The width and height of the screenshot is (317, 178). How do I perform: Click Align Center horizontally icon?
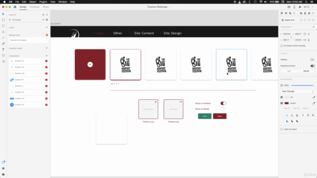click(x=305, y=13)
